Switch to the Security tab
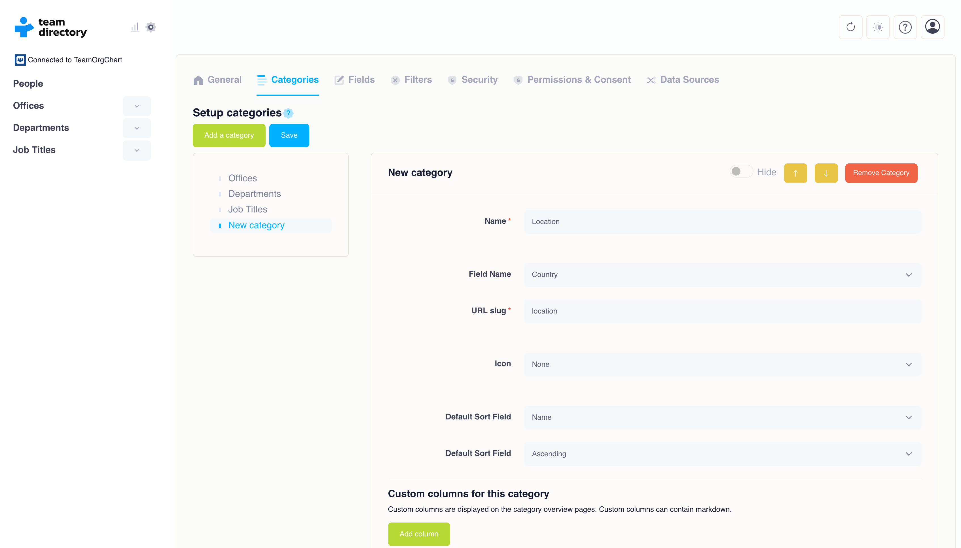 479,80
